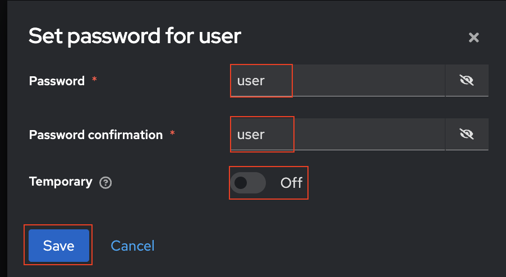Click the "Set password for user" title
The height and width of the screenshot is (277, 506).
tap(135, 36)
